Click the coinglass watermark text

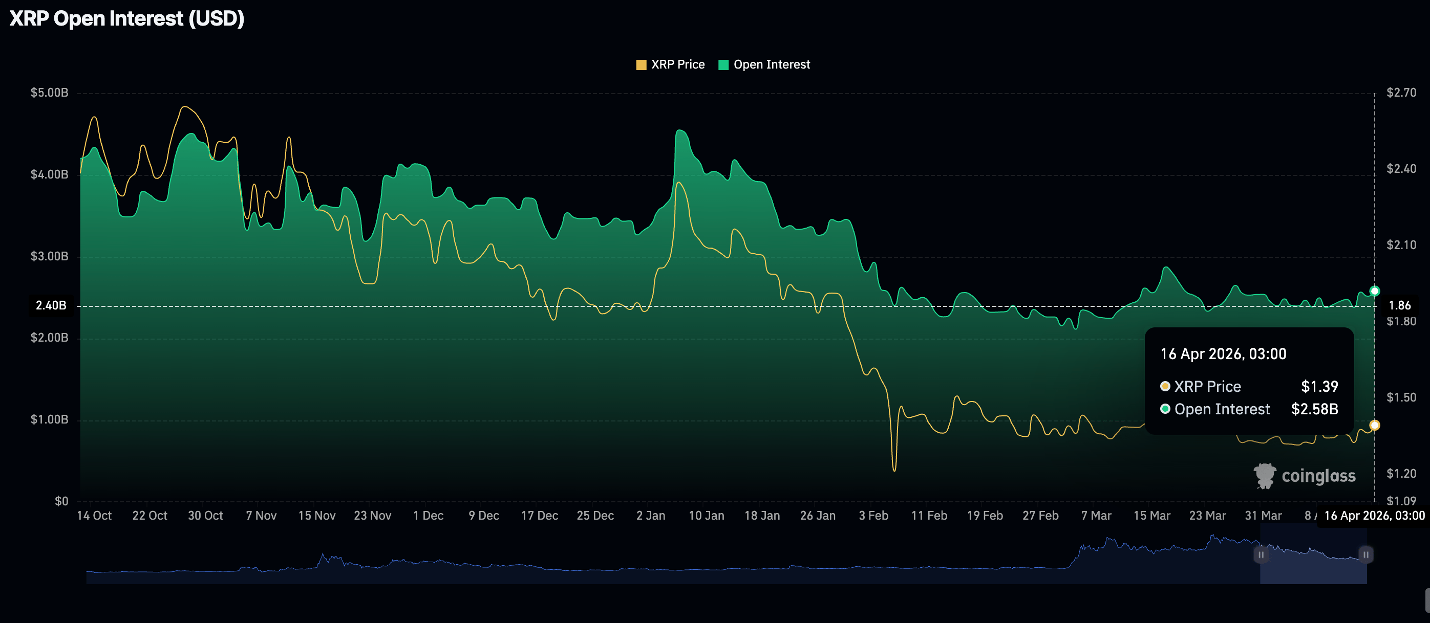coord(1318,476)
